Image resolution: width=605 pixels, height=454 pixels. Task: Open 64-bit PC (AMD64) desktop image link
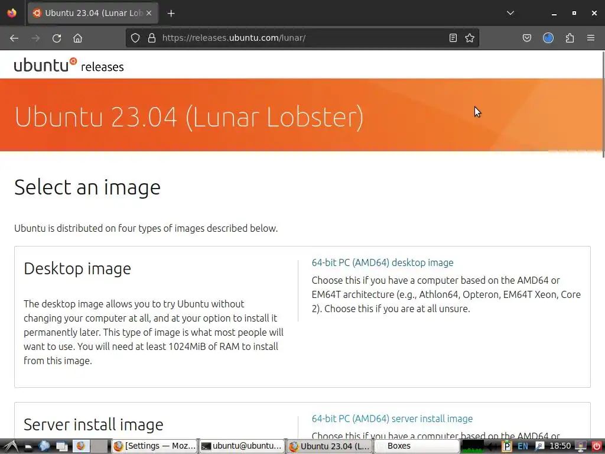(x=382, y=262)
